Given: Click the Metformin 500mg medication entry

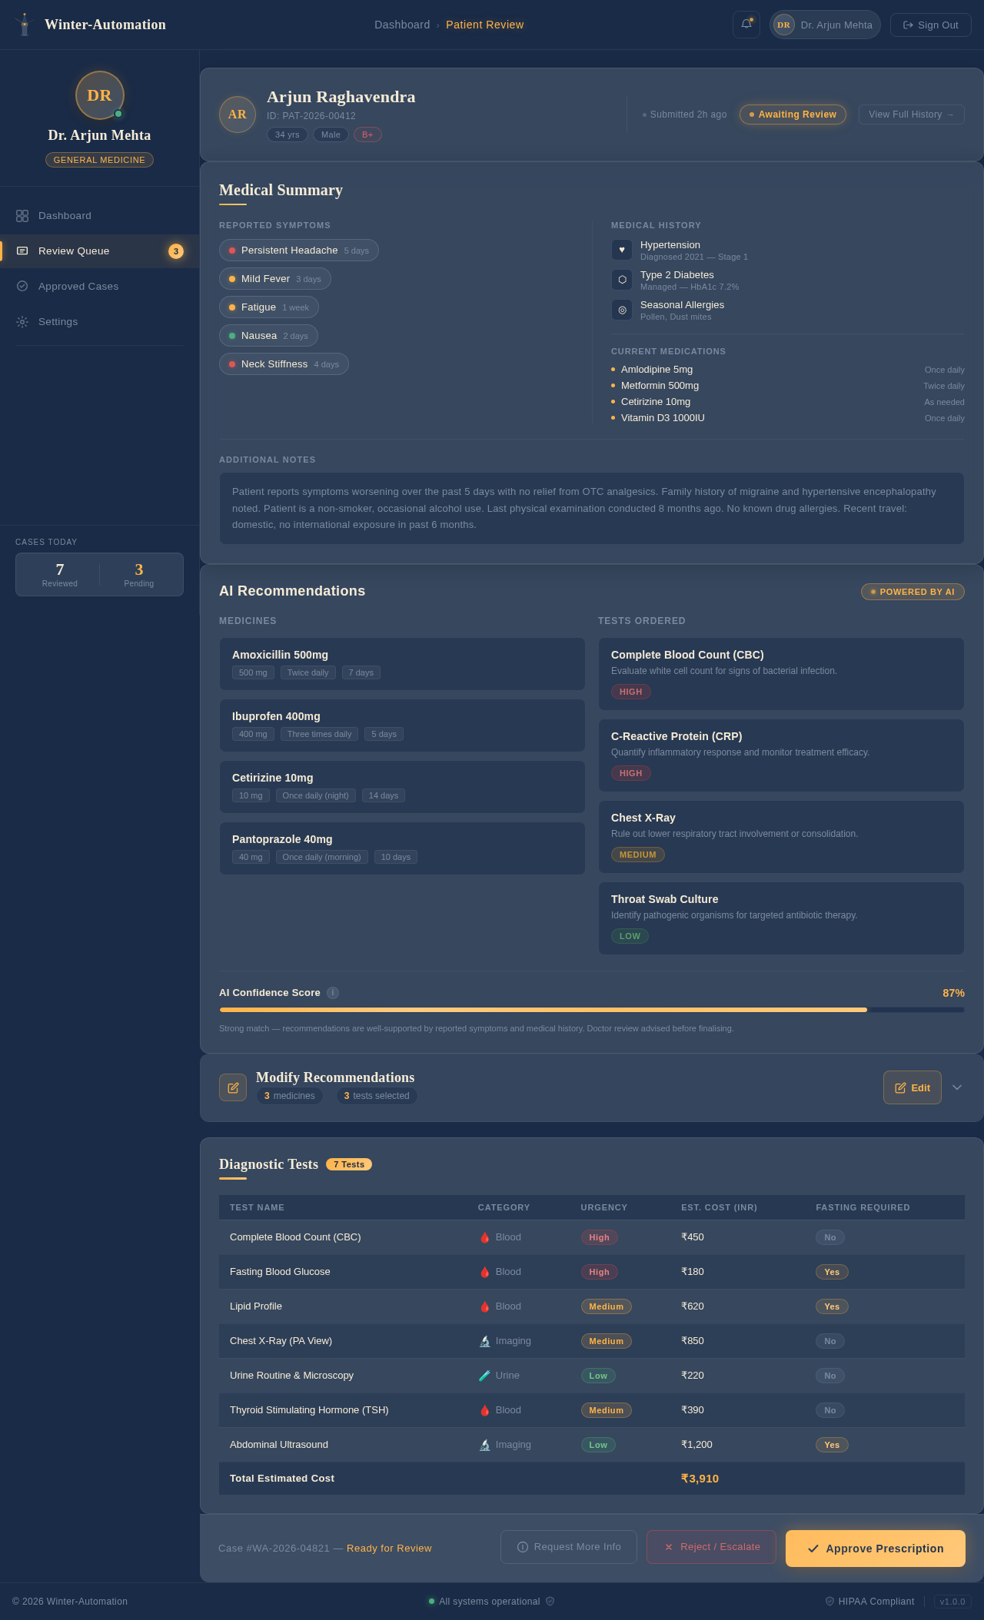Looking at the screenshot, I should pyautogui.click(x=788, y=386).
